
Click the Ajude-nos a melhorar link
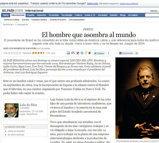click(x=129, y=4)
